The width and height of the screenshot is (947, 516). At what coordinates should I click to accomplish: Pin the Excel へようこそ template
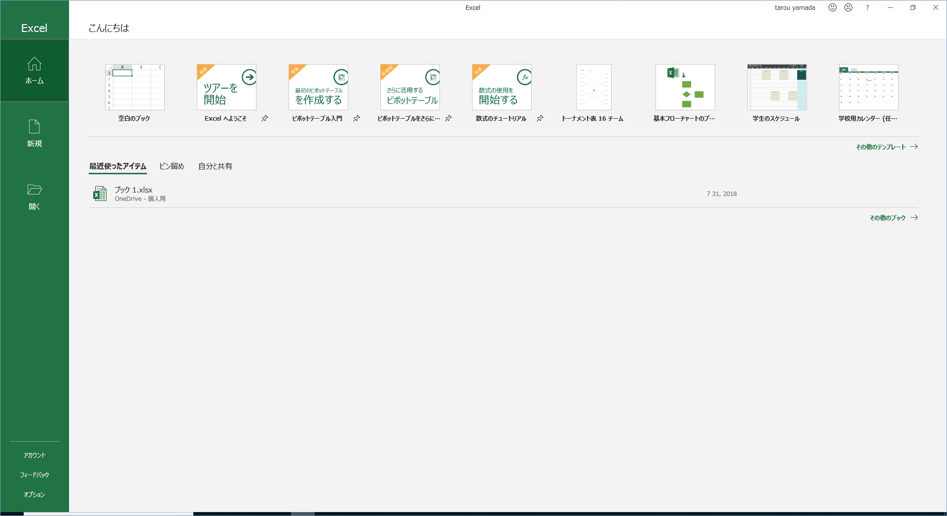265,118
